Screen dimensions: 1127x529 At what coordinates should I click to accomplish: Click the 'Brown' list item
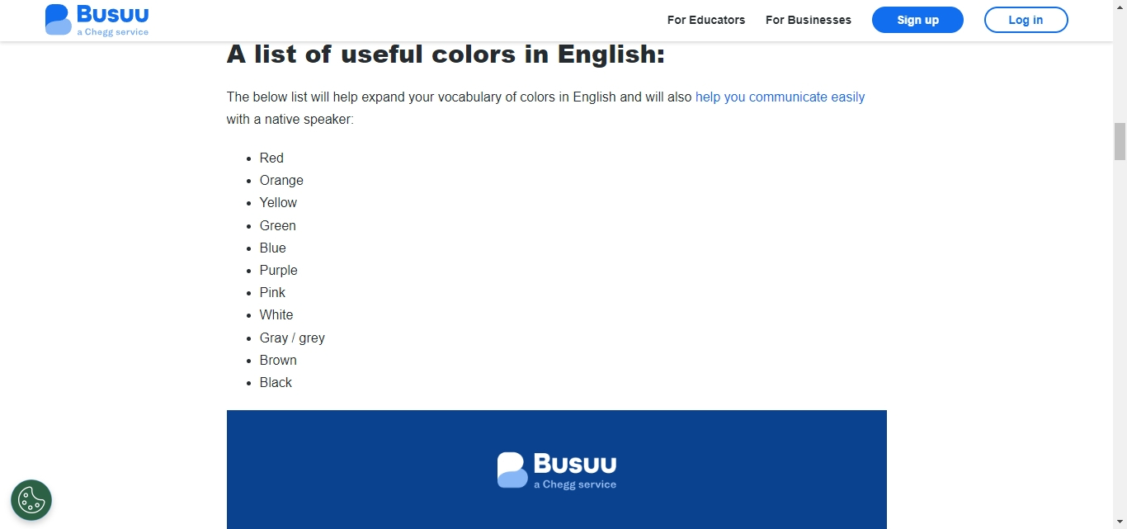pos(278,360)
